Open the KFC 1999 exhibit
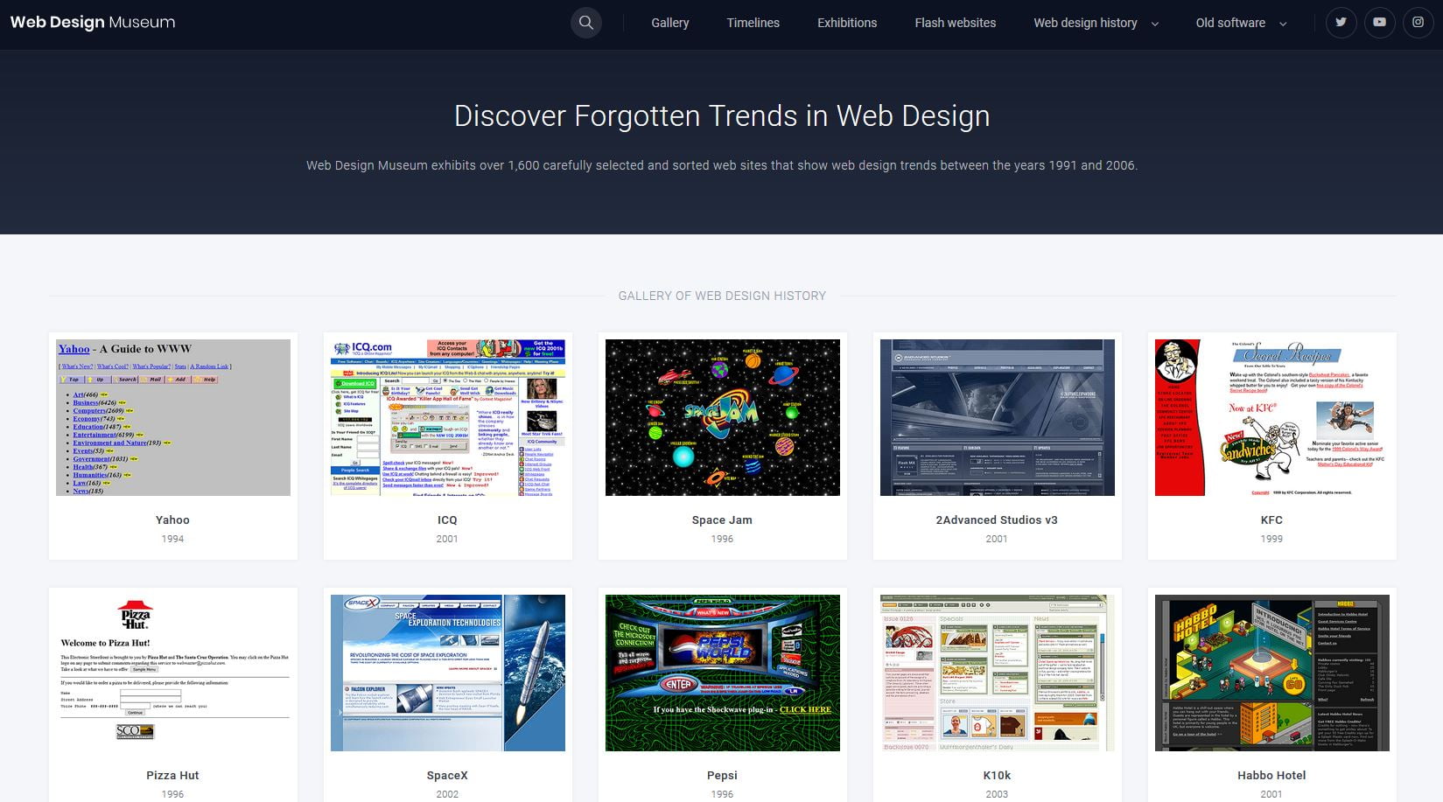Viewport: 1443px width, 802px height. coord(1271,417)
